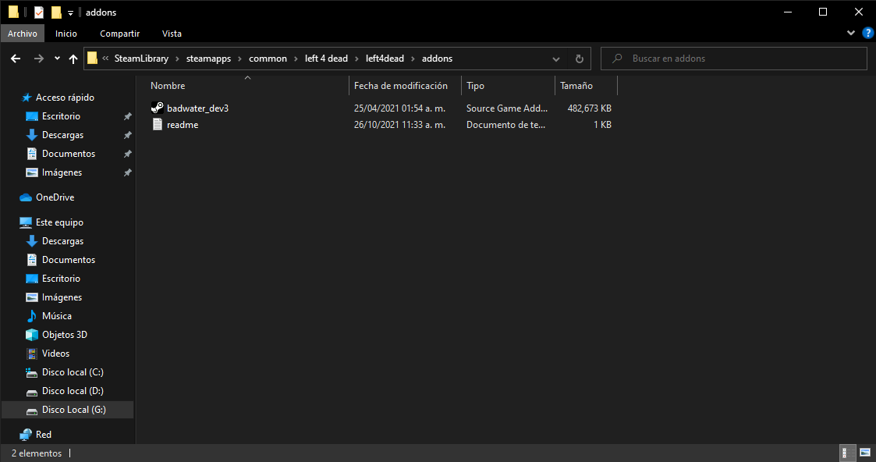Click the 482,673 KB size cell
The width and height of the screenshot is (876, 462).
point(590,108)
